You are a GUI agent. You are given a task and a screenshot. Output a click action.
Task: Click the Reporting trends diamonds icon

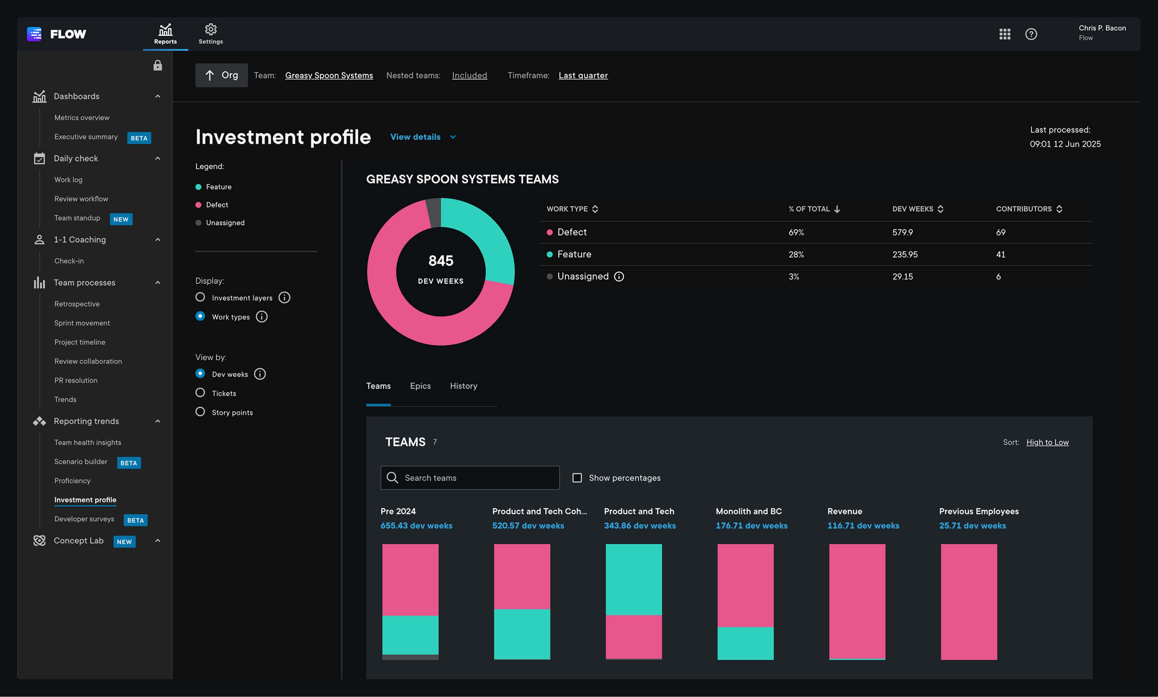[x=39, y=421]
